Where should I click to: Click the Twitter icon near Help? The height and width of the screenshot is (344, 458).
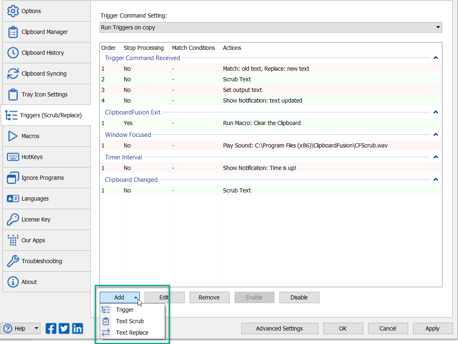(64, 328)
